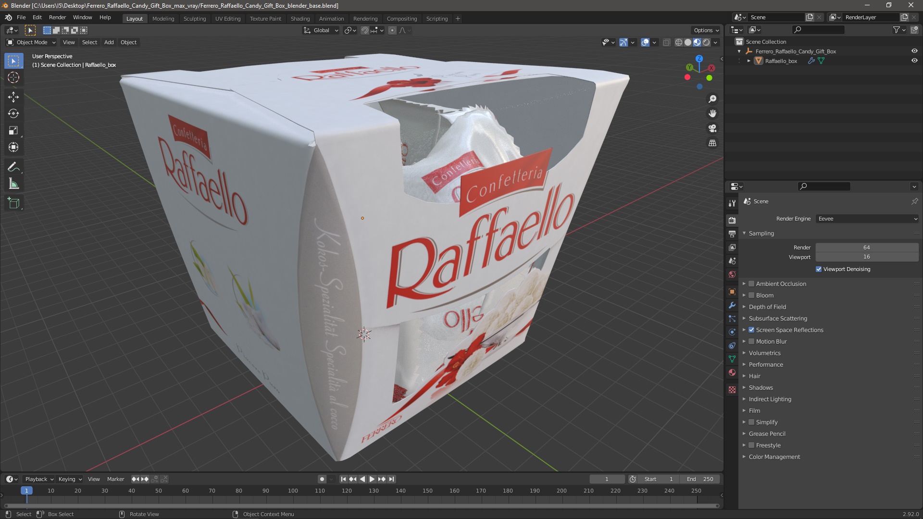
Task: Open the Tool properties tab icon
Action: click(732, 203)
